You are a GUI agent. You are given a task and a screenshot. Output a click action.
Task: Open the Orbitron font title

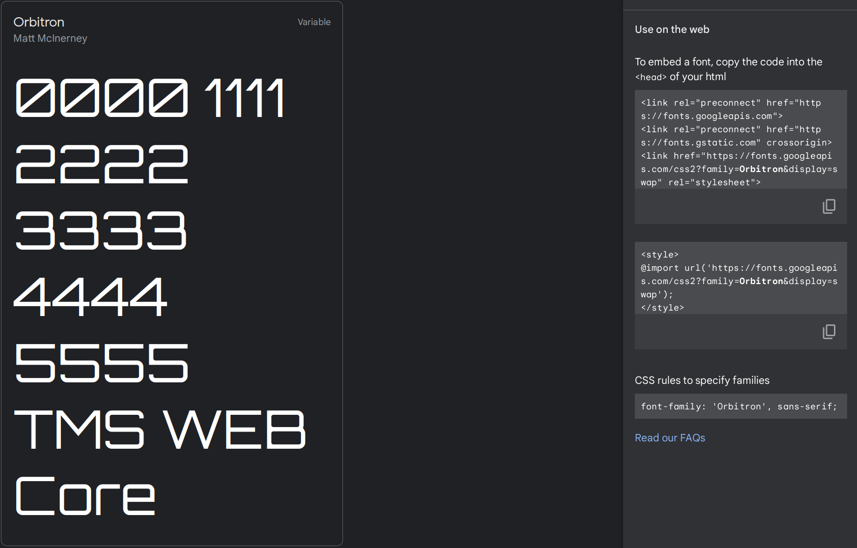click(39, 22)
